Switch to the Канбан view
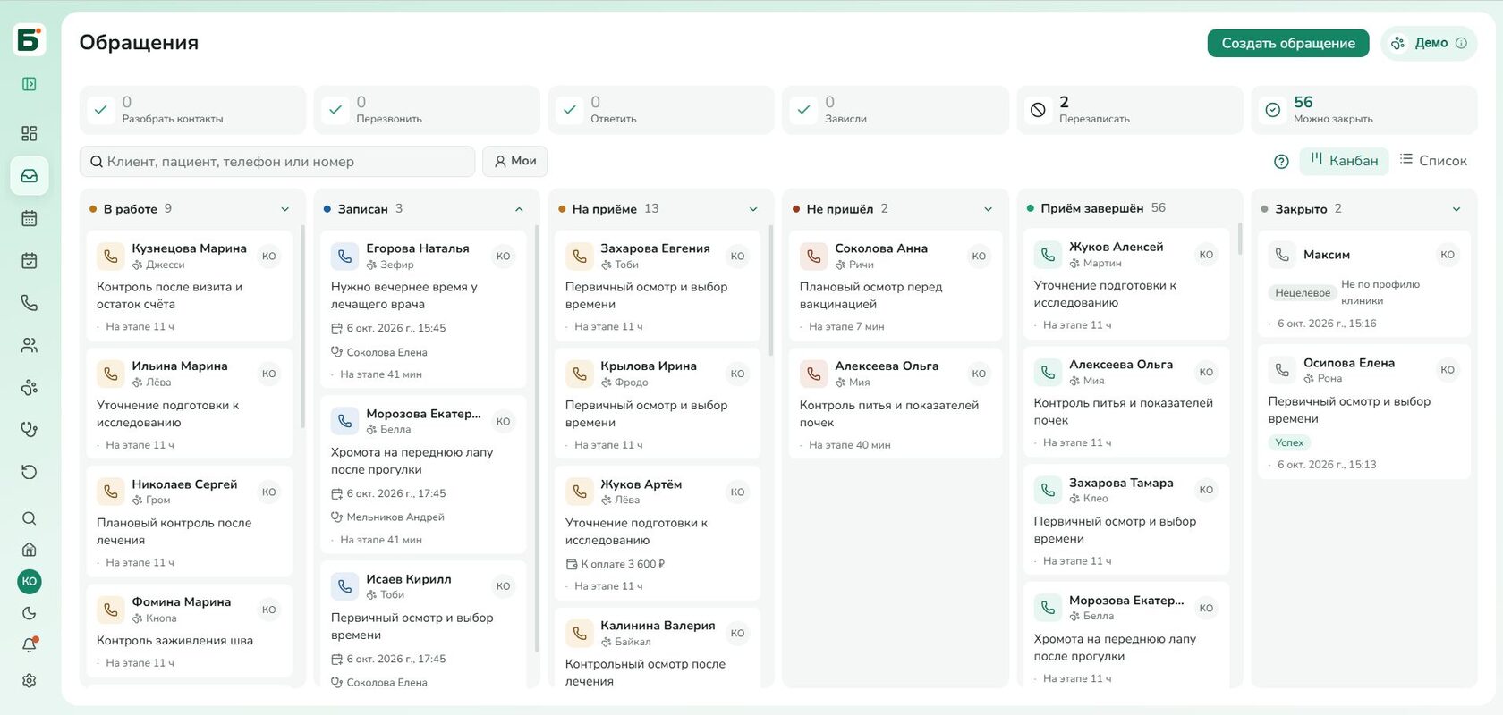 [x=1344, y=161]
